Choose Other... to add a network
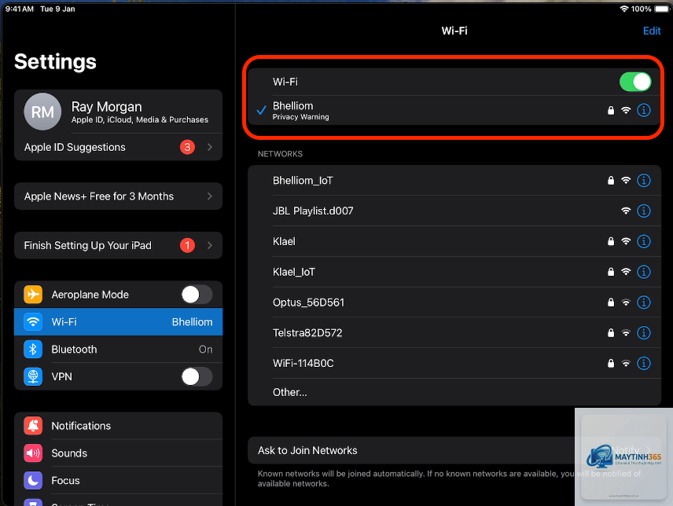This screenshot has width=673, height=506. coord(454,392)
